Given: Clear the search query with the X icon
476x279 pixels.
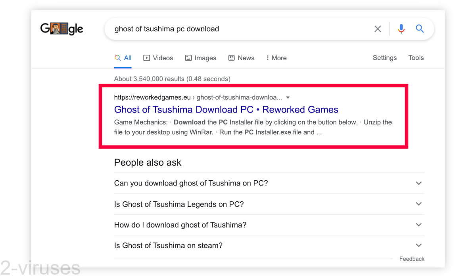Looking at the screenshot, I should pyautogui.click(x=377, y=29).
